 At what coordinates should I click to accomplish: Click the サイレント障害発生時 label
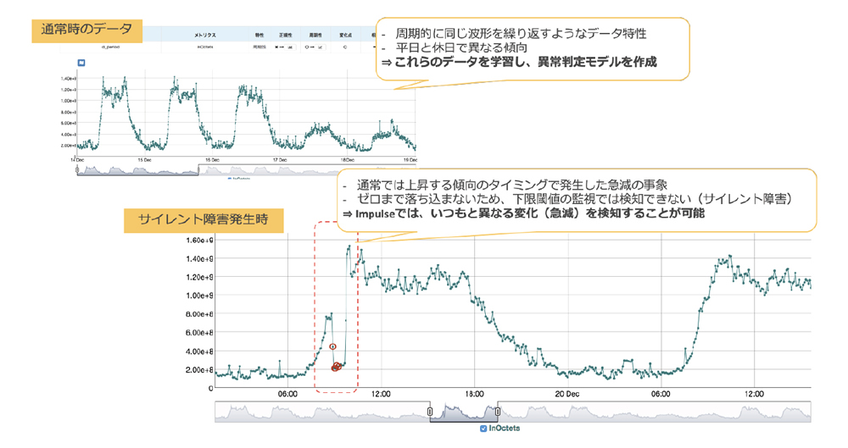pos(204,221)
